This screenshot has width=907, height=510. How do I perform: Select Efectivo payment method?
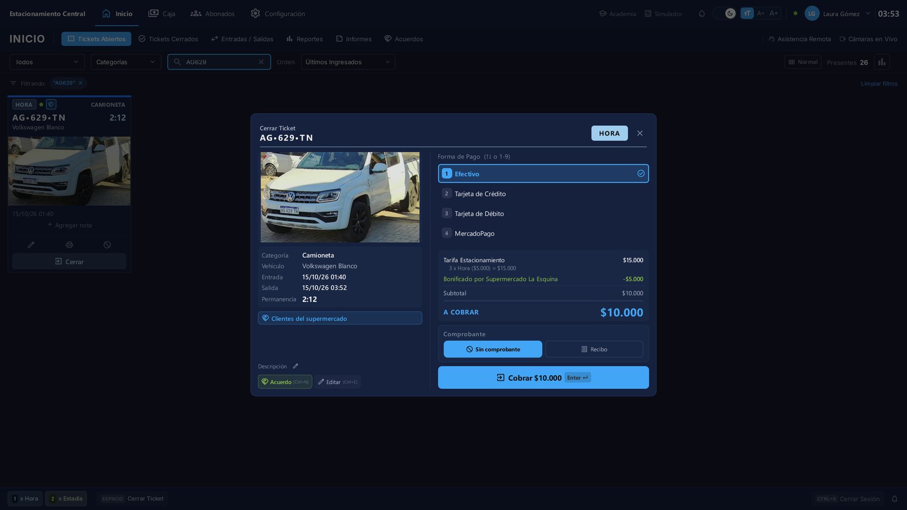tap(543, 173)
